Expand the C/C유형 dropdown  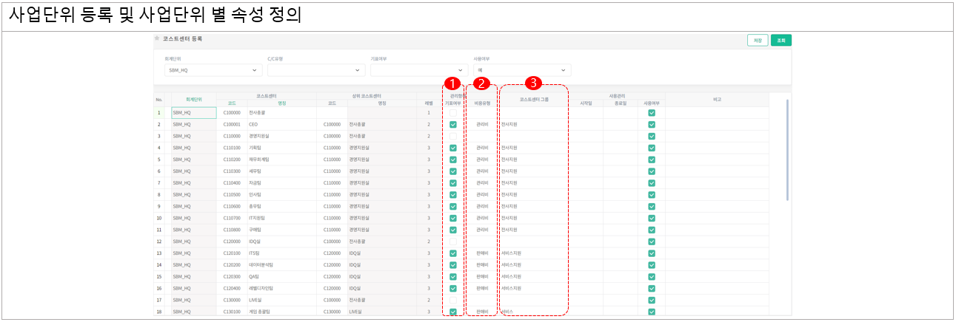point(316,70)
